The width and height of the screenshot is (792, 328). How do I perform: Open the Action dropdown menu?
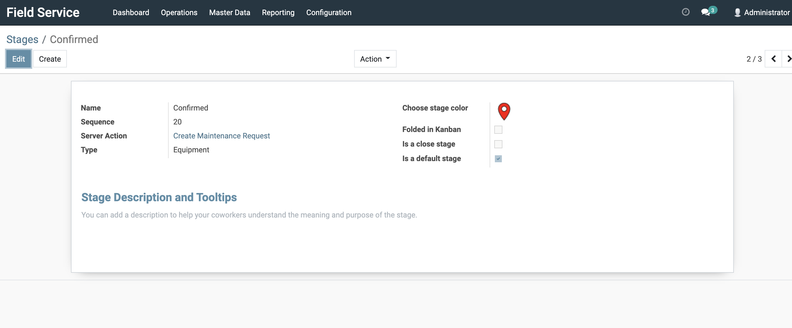click(375, 59)
